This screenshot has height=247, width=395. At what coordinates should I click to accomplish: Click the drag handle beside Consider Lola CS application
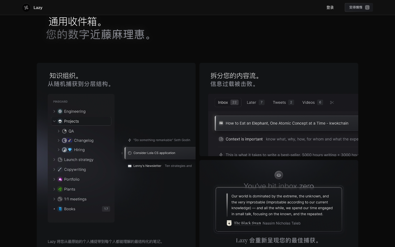point(122,153)
